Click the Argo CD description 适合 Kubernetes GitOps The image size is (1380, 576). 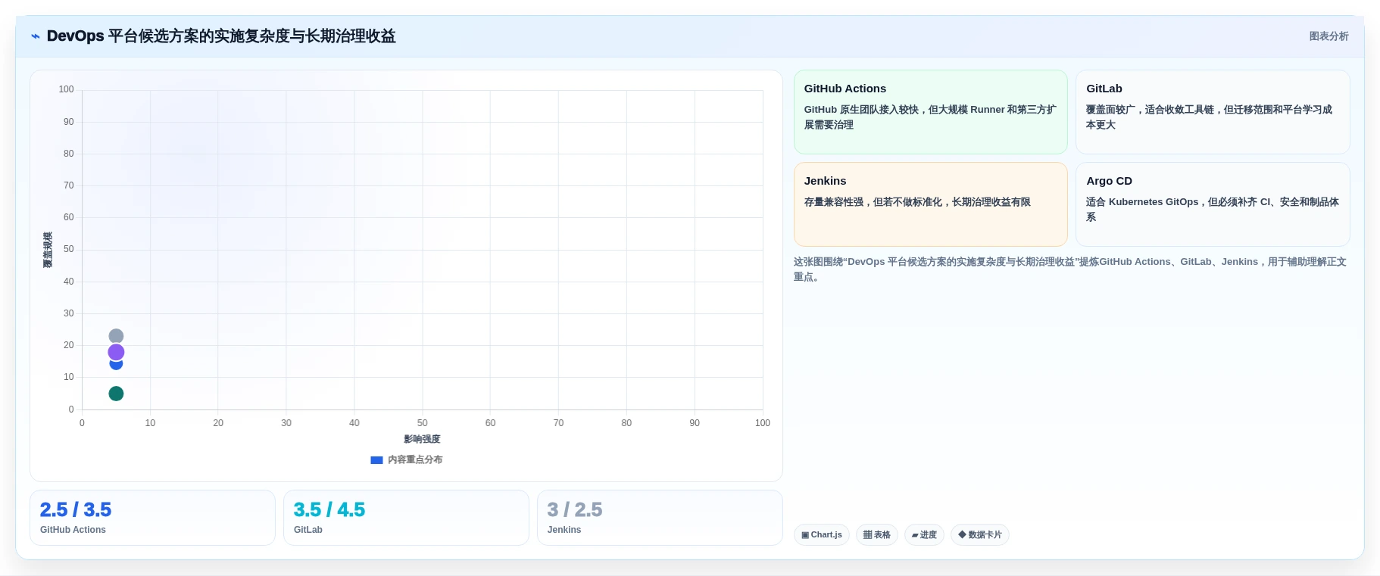[x=1213, y=210]
